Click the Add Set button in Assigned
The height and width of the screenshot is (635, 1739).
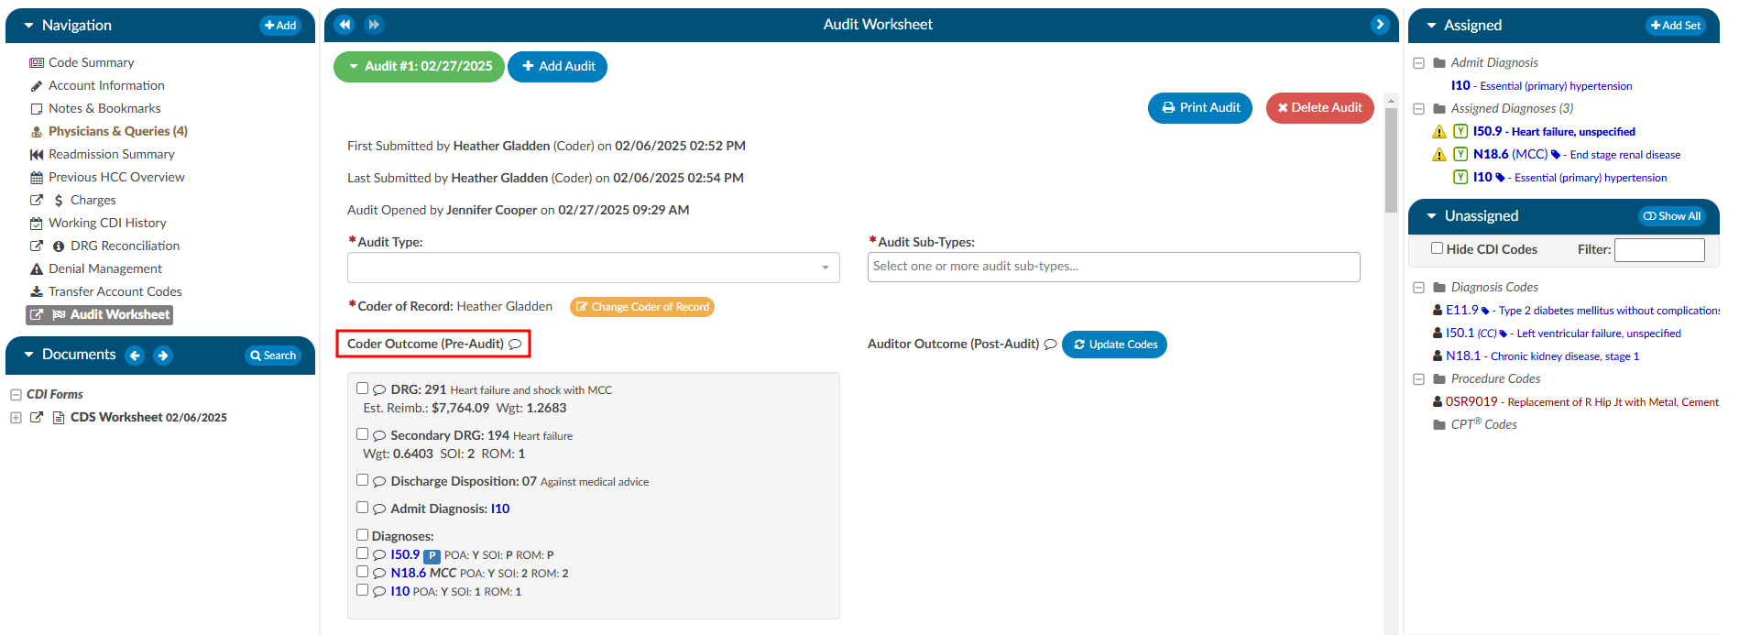click(x=1676, y=26)
